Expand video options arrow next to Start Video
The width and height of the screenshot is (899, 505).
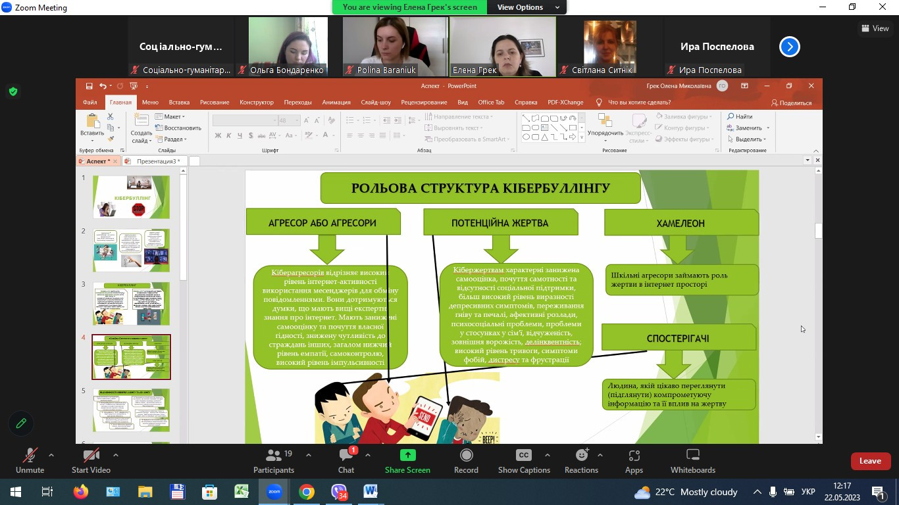[116, 455]
